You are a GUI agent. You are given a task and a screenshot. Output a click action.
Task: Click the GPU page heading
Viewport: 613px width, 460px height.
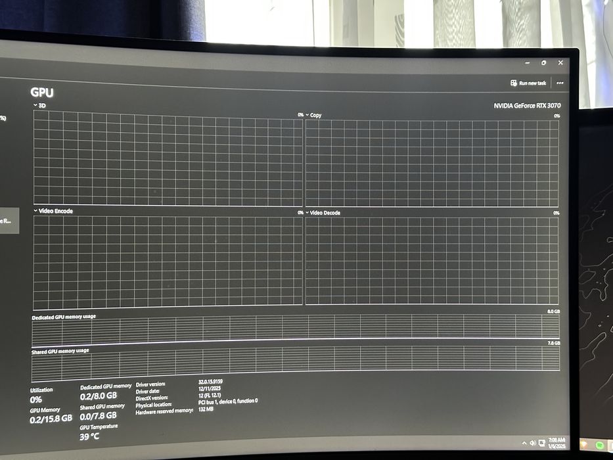42,92
